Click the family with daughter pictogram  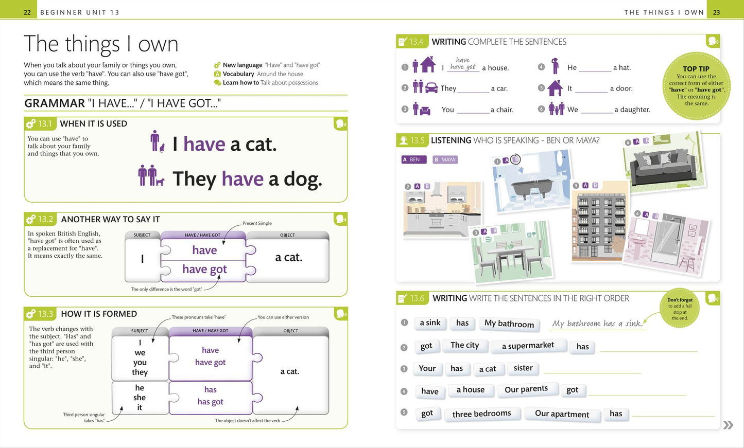[557, 109]
